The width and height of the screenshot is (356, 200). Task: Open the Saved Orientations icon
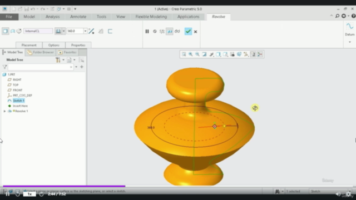point(225,54)
